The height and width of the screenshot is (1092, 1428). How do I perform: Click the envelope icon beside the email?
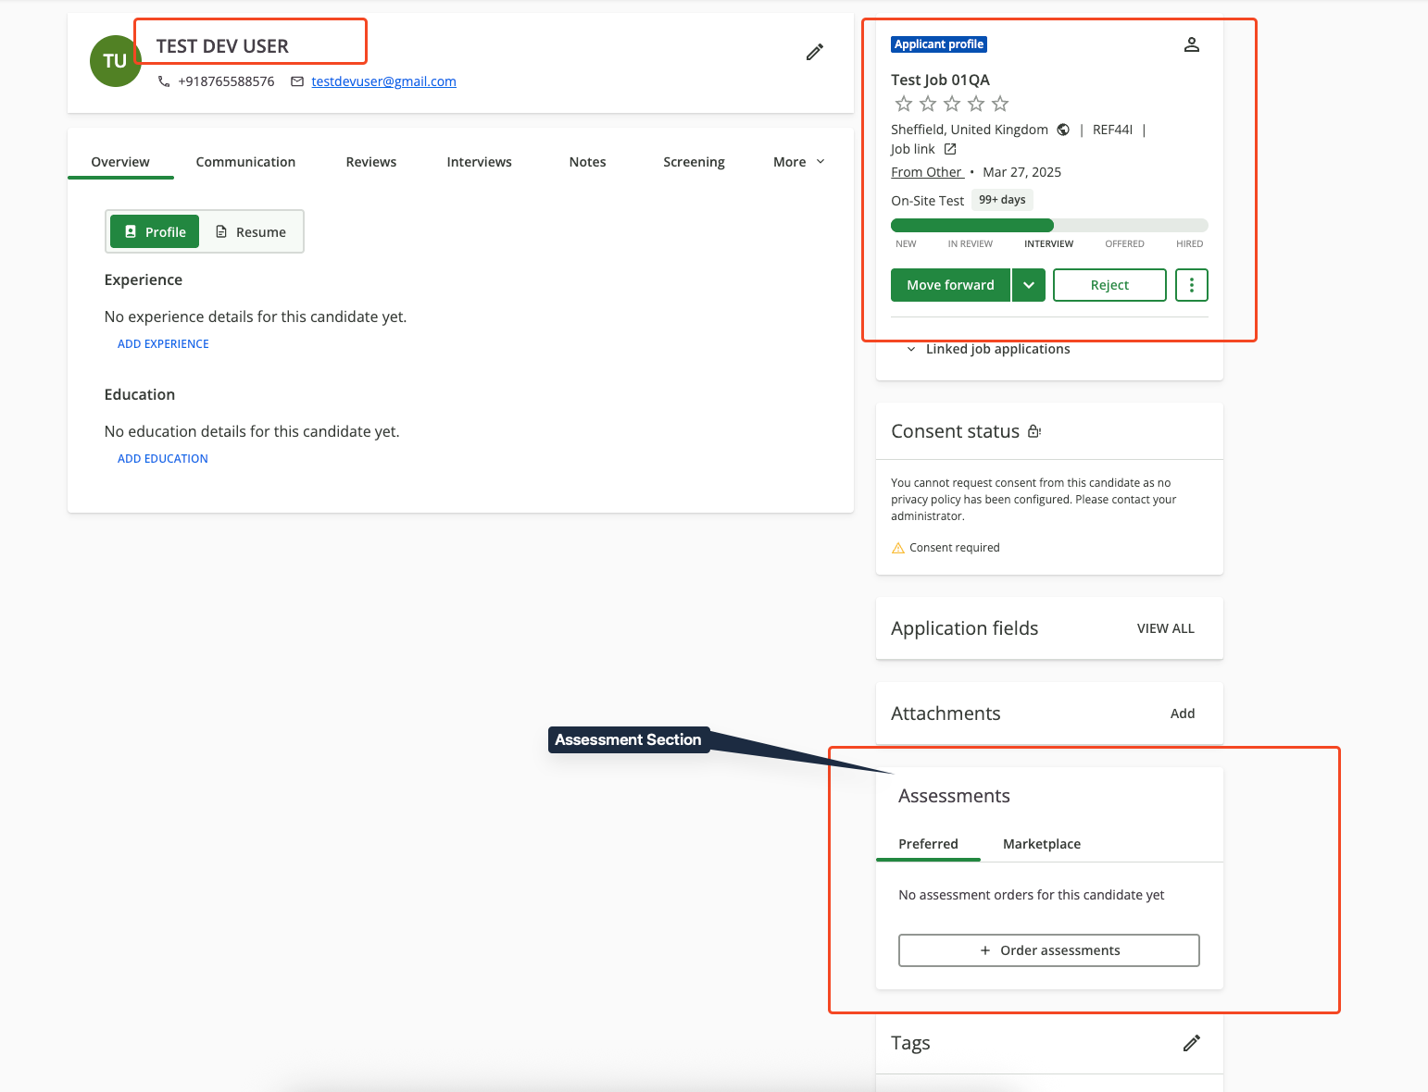tap(296, 81)
